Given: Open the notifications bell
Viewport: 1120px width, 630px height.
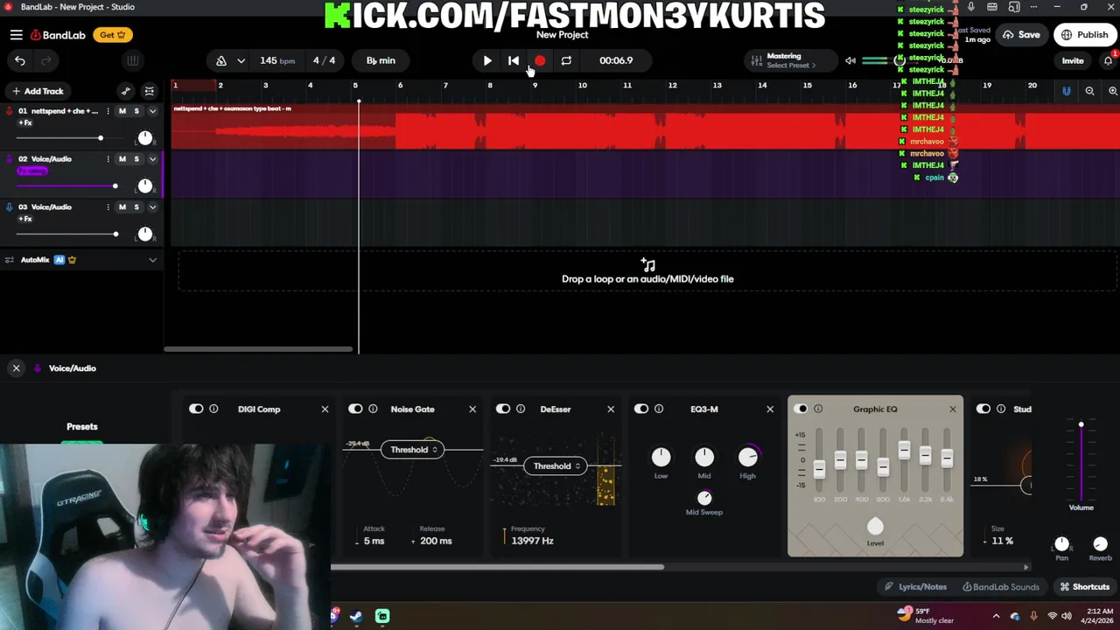Looking at the screenshot, I should pos(1108,60).
